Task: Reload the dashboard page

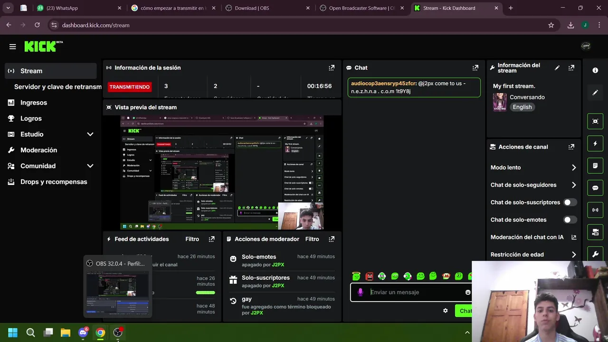Action: click(37, 25)
